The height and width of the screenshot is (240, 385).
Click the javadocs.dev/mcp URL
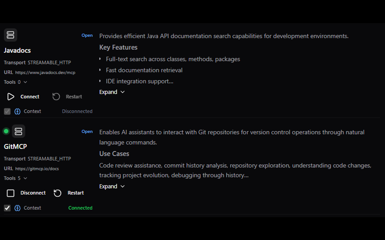coord(45,73)
